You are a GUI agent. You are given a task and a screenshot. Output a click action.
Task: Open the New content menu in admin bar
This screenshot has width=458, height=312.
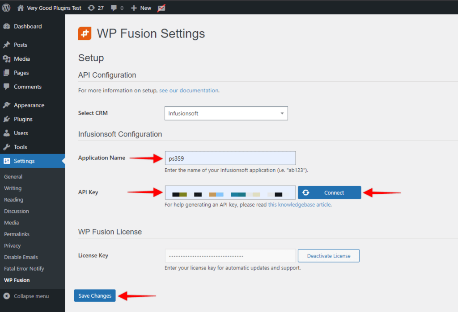[x=141, y=8]
